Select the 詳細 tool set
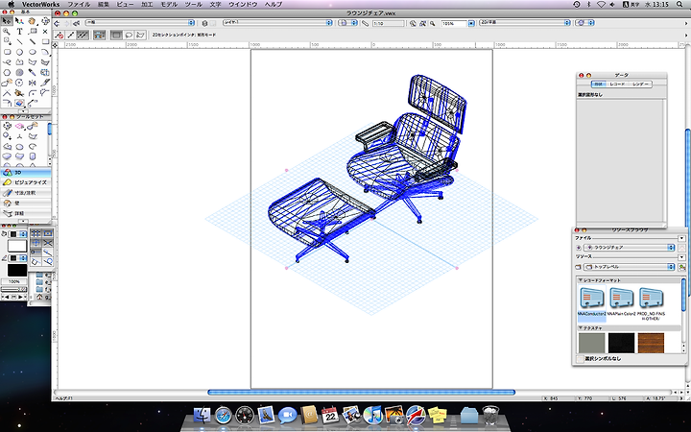The height and width of the screenshot is (432, 691). click(x=26, y=213)
